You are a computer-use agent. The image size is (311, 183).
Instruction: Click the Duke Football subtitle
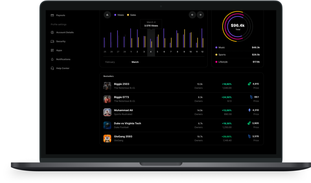tap(121, 127)
